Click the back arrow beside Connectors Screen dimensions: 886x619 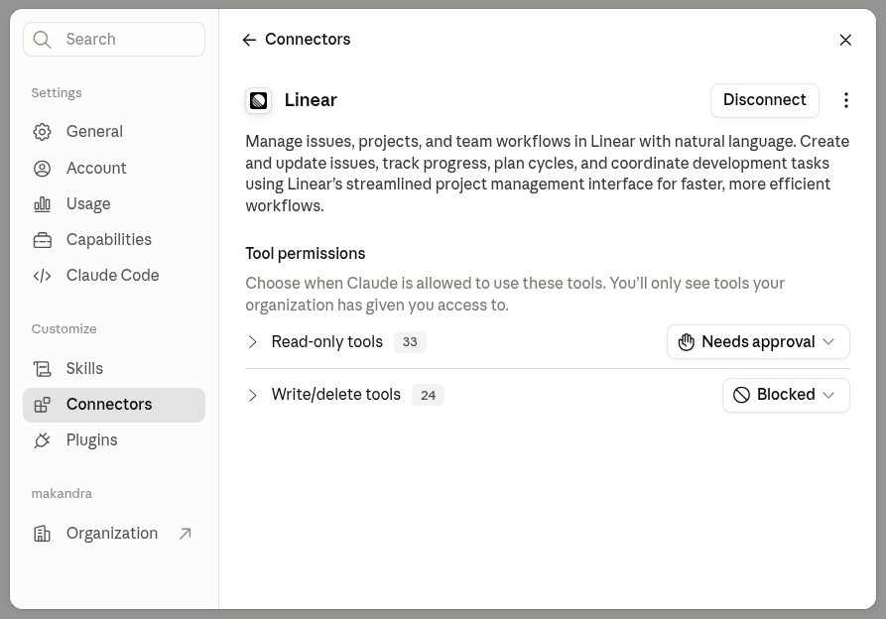point(249,40)
